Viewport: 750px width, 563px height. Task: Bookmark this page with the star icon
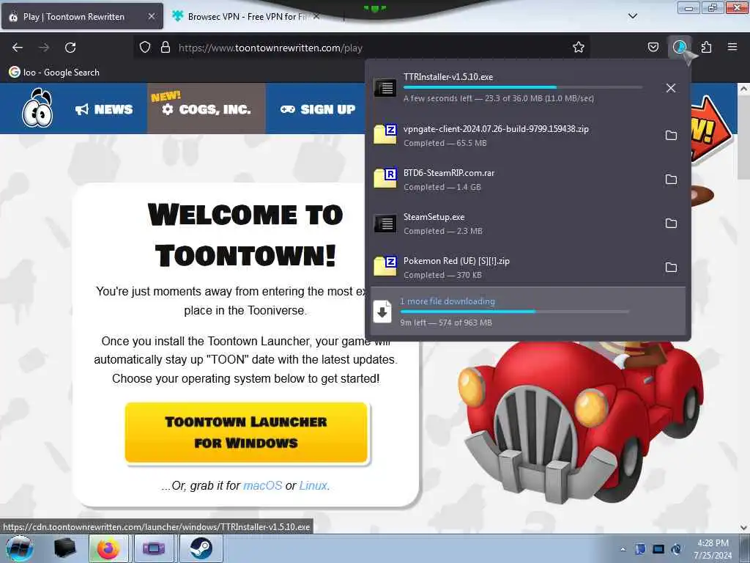click(x=579, y=47)
